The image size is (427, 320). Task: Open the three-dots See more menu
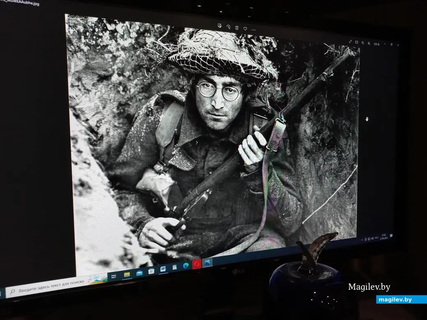point(253,30)
